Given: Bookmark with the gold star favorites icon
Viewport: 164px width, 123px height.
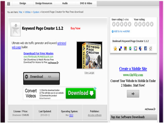Looking at the screenshot, I should click(x=115, y=49).
